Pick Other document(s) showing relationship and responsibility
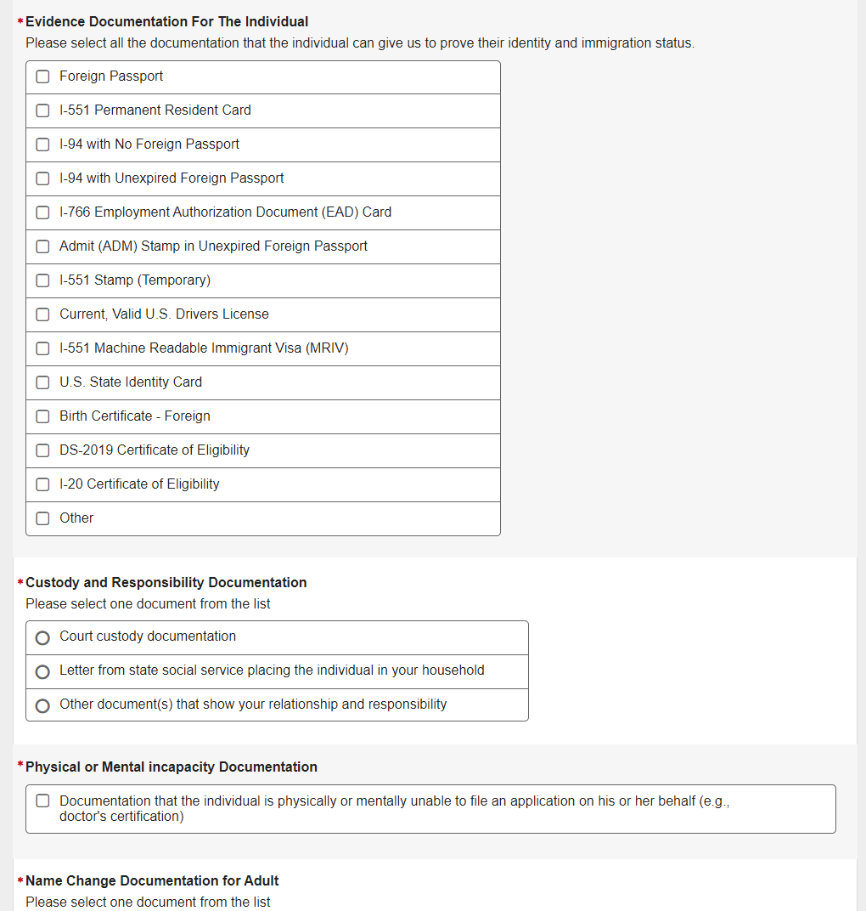The image size is (866, 911). point(42,705)
